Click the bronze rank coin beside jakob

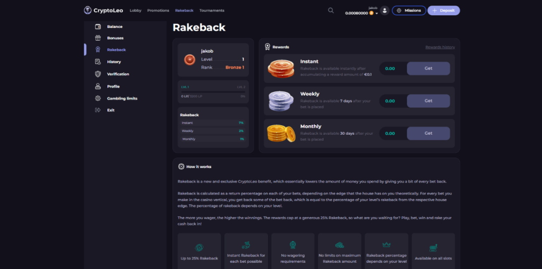tap(189, 60)
